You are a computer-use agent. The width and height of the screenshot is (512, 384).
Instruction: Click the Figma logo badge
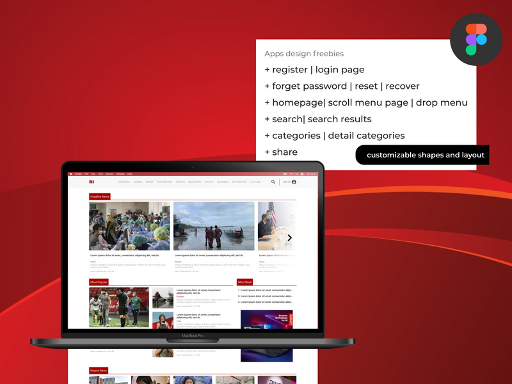pyautogui.click(x=476, y=39)
